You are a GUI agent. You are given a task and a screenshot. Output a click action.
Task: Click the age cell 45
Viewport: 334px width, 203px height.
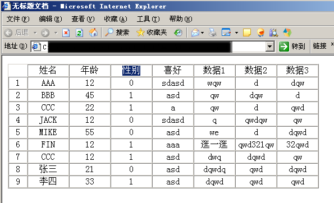coord(90,95)
